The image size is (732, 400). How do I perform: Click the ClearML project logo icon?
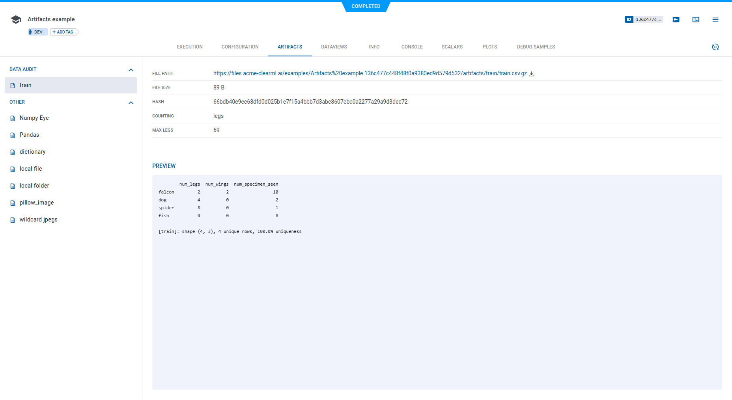tap(16, 19)
